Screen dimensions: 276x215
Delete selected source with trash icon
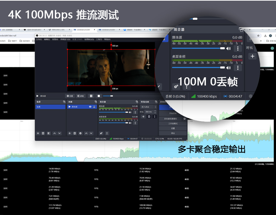point(75,133)
